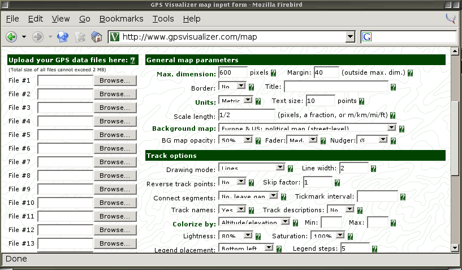The height and width of the screenshot is (270, 462).
Task: Click help icon beside Max. dimension pixels
Action: pos(273,73)
